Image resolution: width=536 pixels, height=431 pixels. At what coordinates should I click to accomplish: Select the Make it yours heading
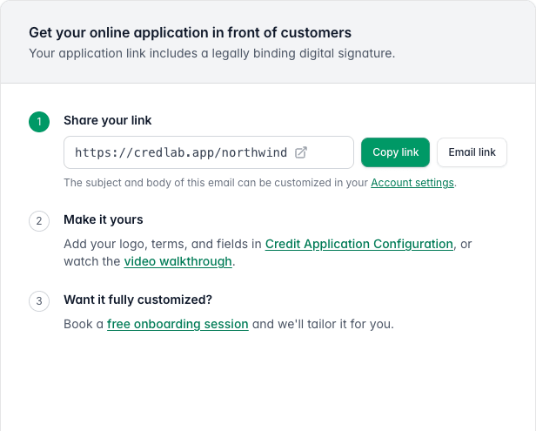(104, 219)
